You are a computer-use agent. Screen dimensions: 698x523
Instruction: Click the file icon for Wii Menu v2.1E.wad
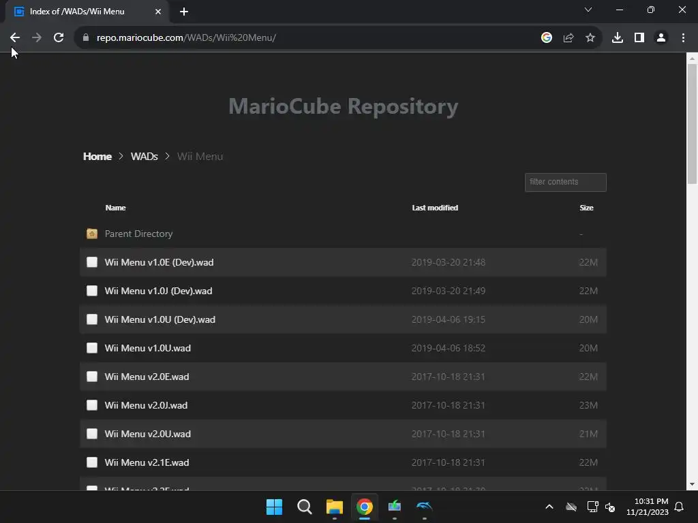point(92,462)
